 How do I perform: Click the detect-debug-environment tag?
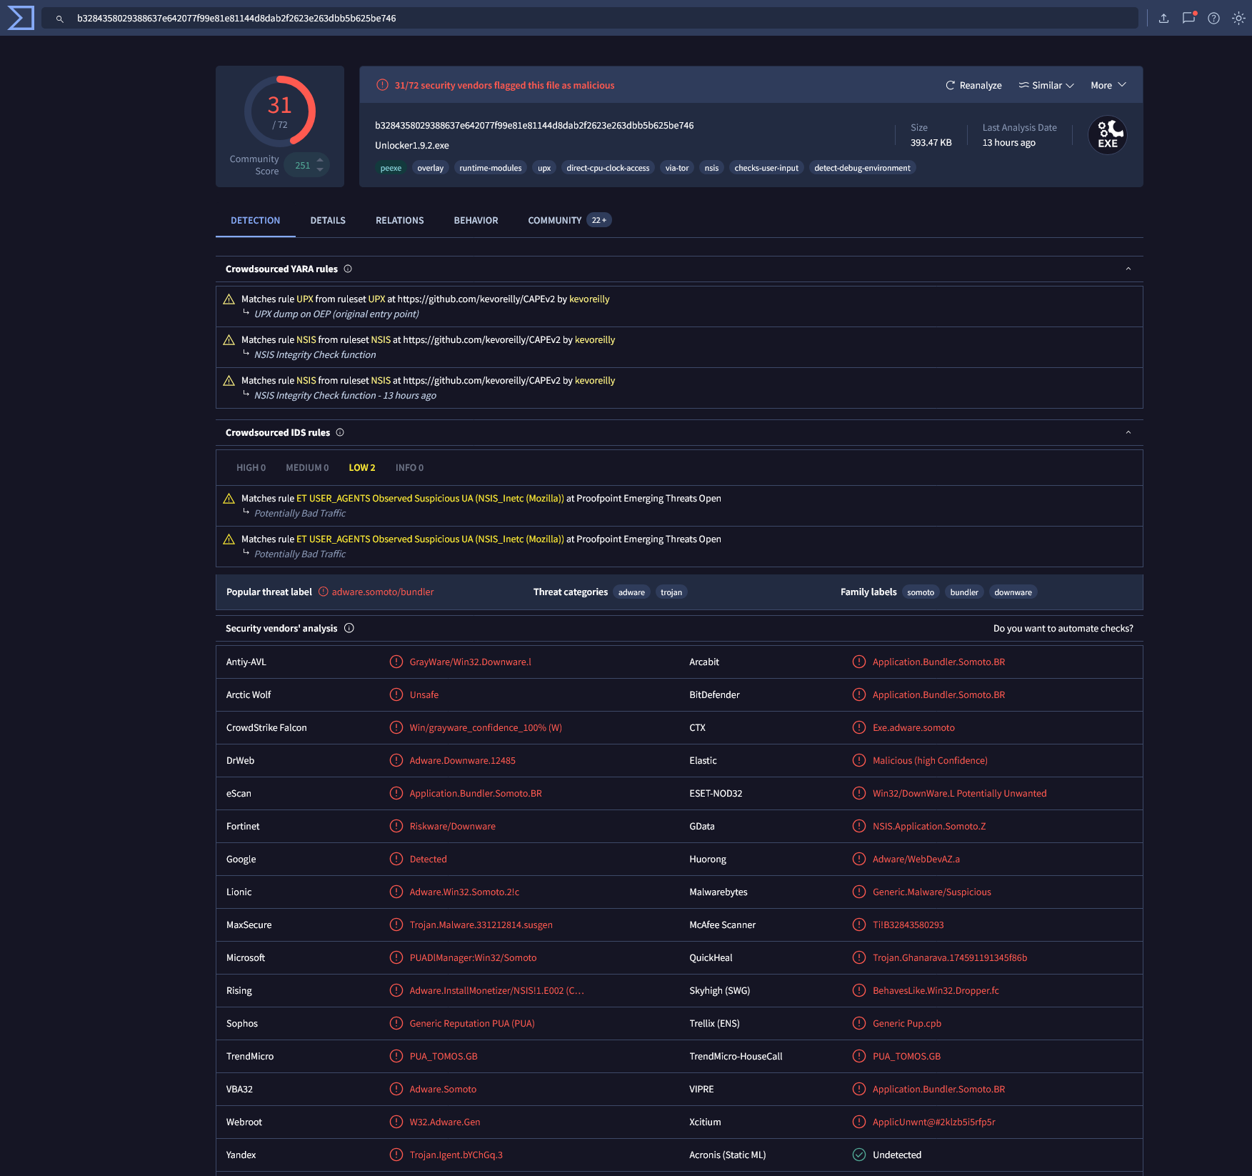(862, 169)
